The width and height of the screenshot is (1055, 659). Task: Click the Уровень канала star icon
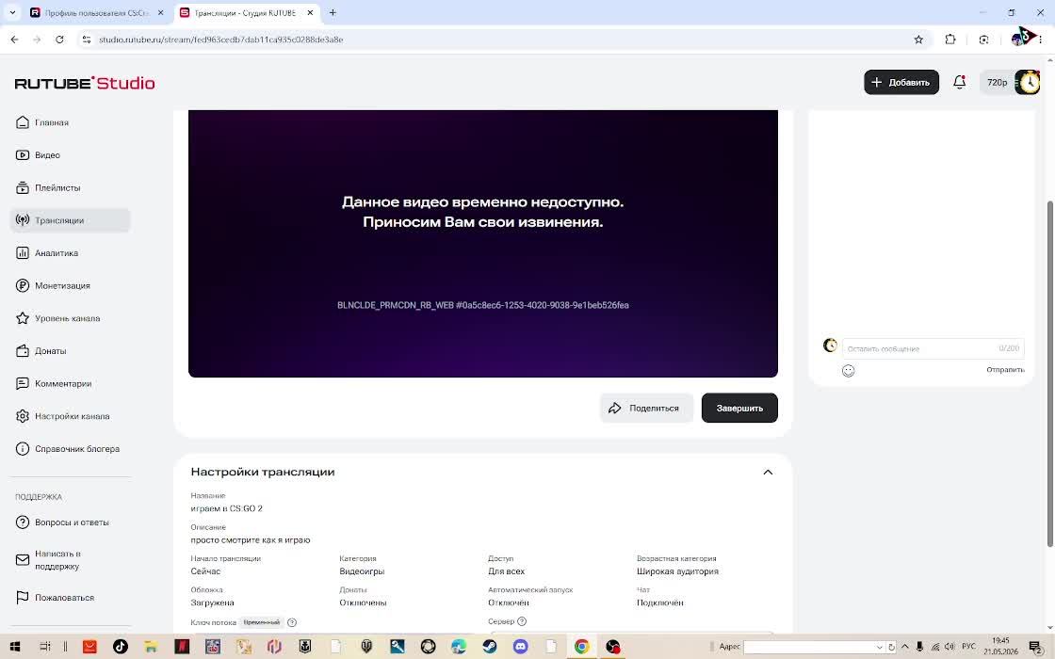pos(23,318)
